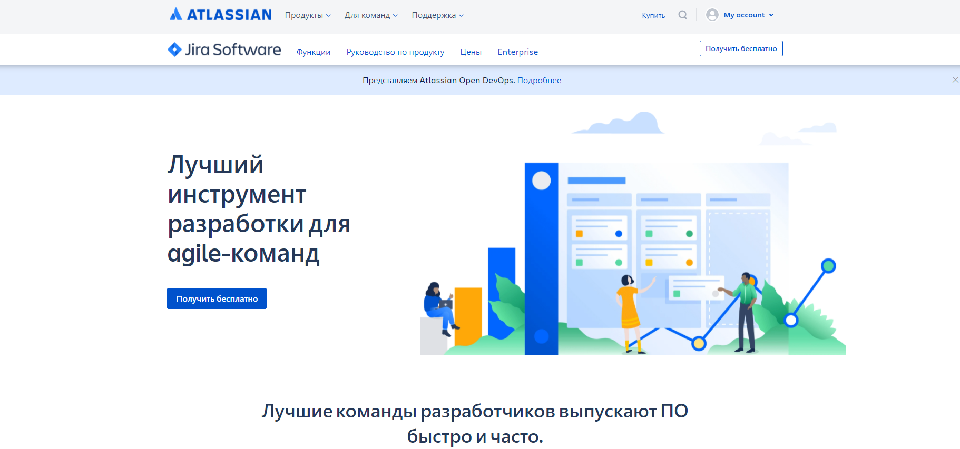Open the Функции menu item
This screenshot has width=960, height=449.
[x=314, y=52]
